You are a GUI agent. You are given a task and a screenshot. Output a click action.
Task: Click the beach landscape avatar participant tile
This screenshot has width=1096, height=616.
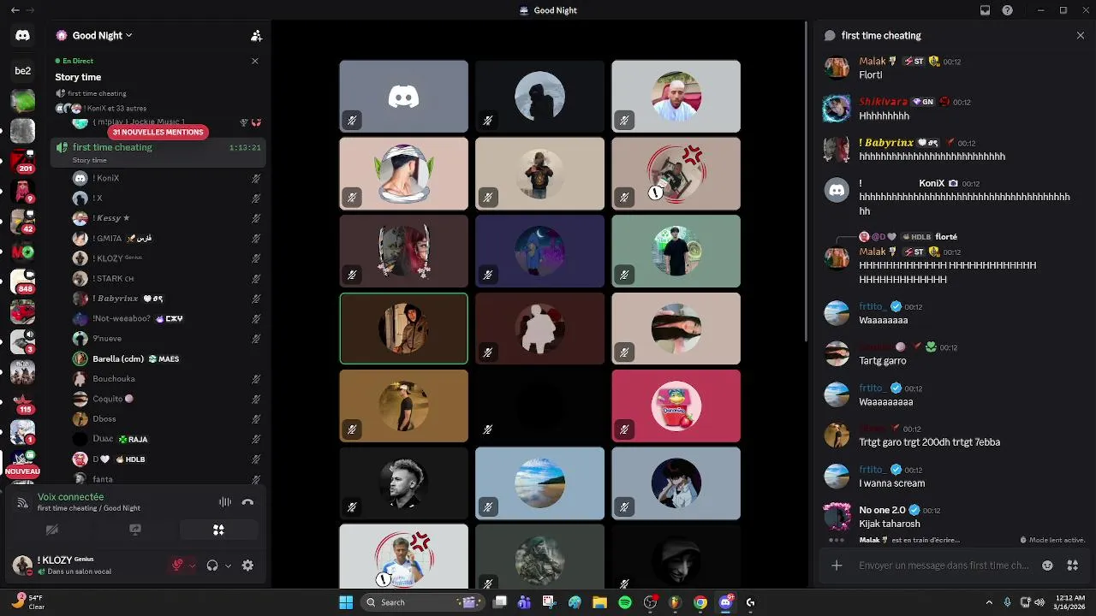(539, 483)
